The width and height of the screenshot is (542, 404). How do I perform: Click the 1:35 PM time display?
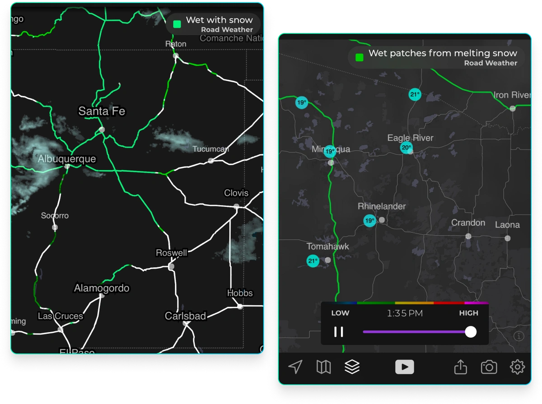[x=405, y=313]
